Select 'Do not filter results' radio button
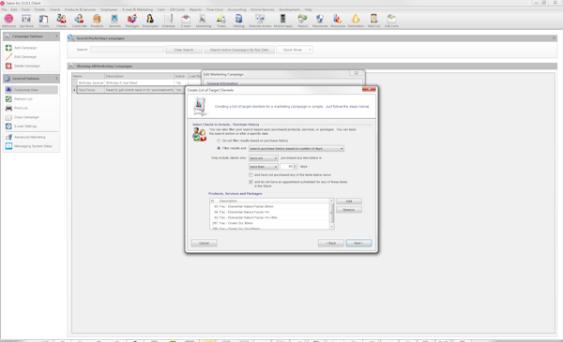The width and height of the screenshot is (563, 342). click(x=219, y=141)
